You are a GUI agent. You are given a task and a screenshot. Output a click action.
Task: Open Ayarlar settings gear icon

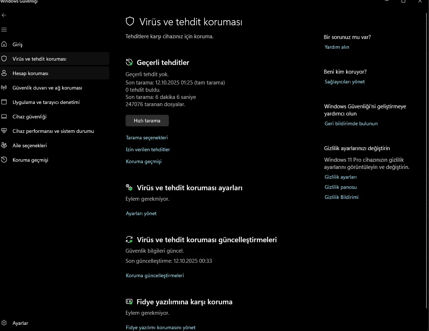coord(4,323)
